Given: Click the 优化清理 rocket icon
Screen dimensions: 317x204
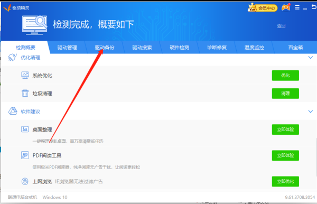Looking at the screenshot, I should click(12, 58).
